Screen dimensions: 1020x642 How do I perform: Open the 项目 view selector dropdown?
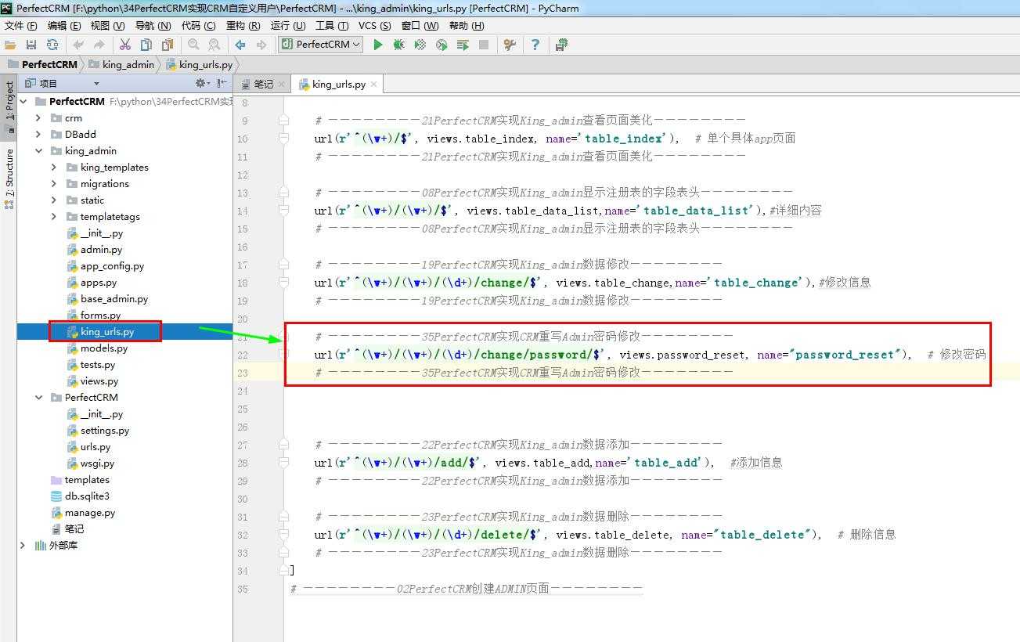click(x=96, y=83)
